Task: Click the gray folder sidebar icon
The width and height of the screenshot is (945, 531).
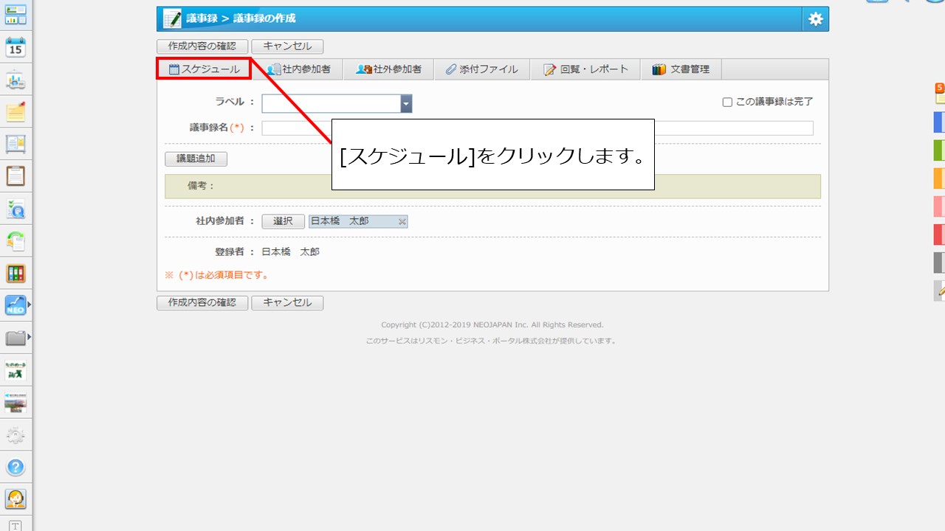Action: tap(15, 338)
